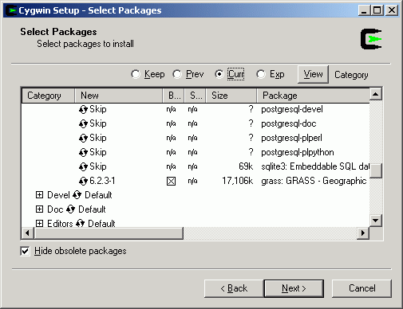
Task: Click the 69k size value
Action: click(x=246, y=166)
